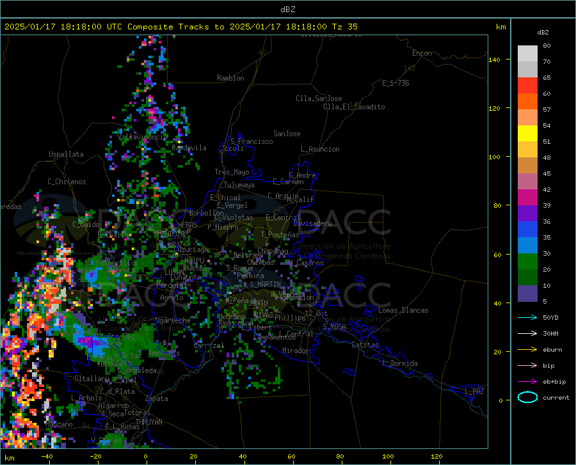The width and height of the screenshot is (576, 465).
Task: Click the Manzano map label
Action: point(59,424)
